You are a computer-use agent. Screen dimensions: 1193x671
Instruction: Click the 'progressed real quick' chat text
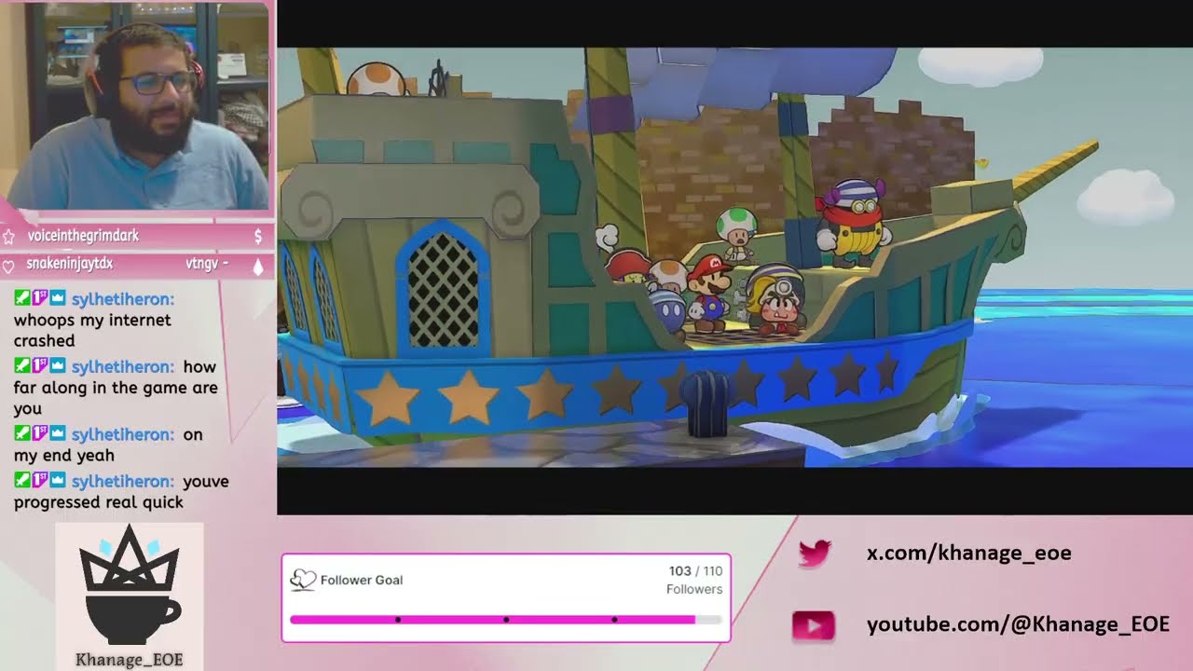click(98, 502)
